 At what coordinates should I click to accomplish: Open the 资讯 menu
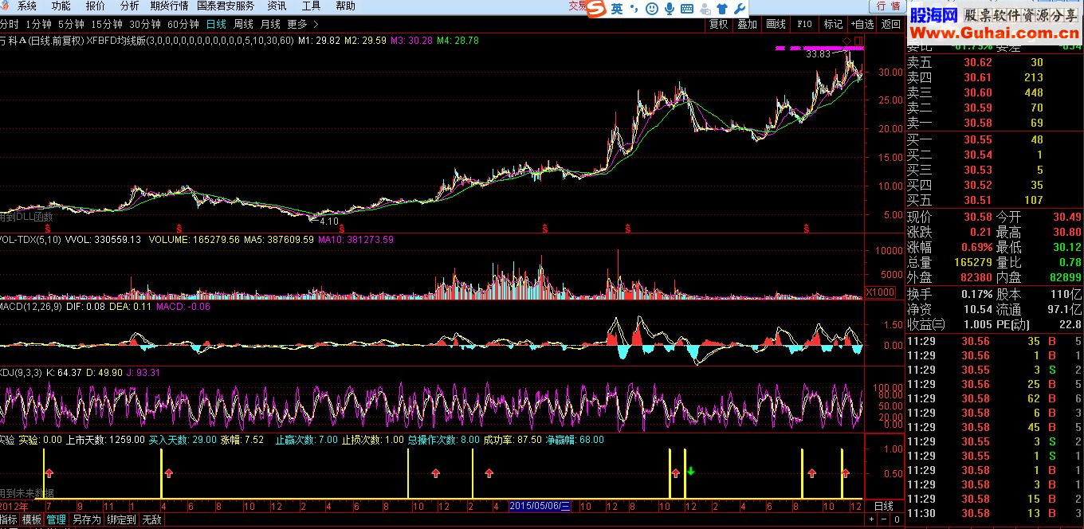click(277, 6)
